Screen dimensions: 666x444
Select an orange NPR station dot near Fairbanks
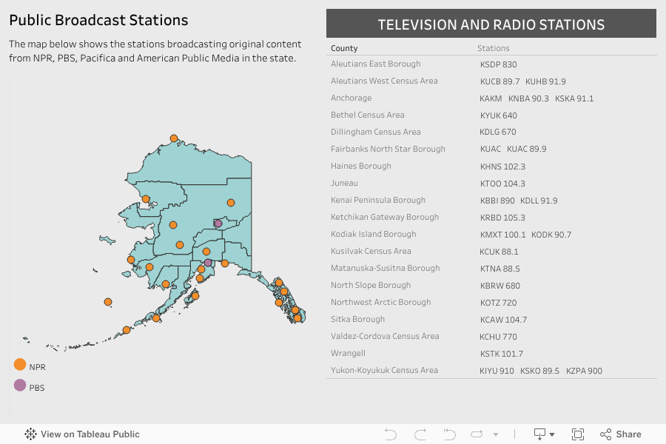[232, 201]
